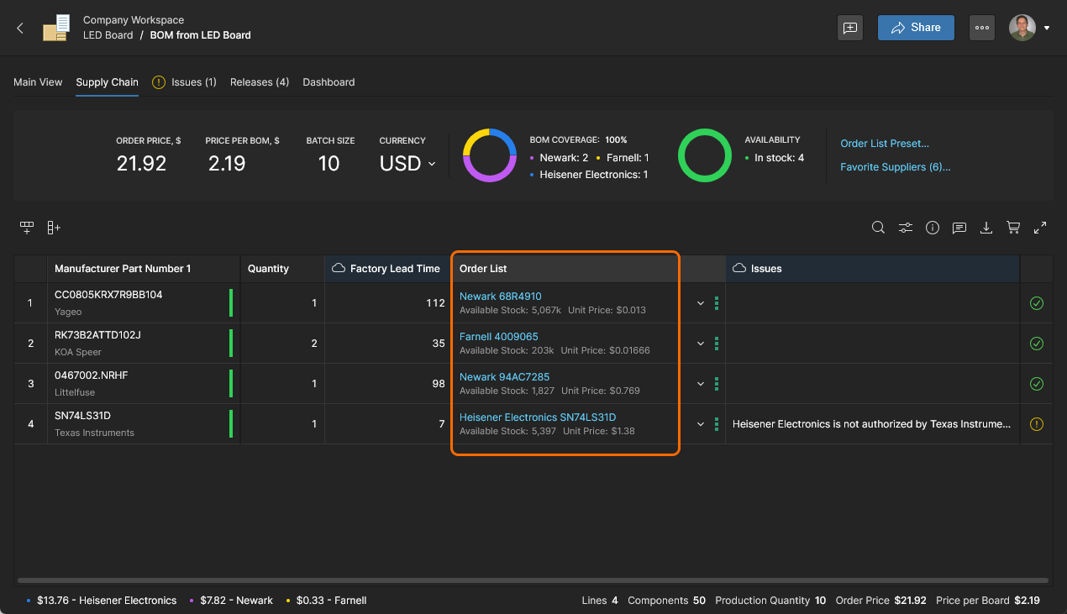
Task: Show the information panel icon
Action: tap(932, 228)
